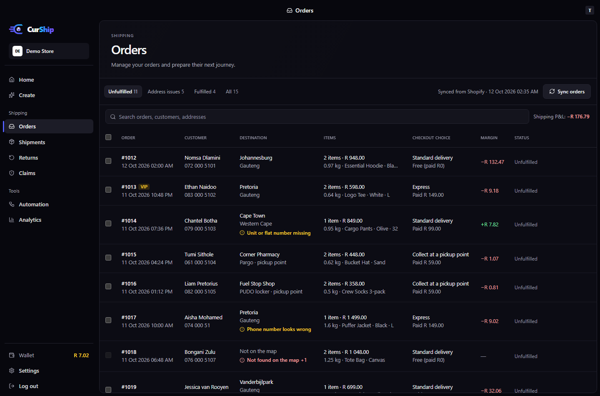Click the DE store avatar badge
This screenshot has height=396, width=600.
coord(17,51)
